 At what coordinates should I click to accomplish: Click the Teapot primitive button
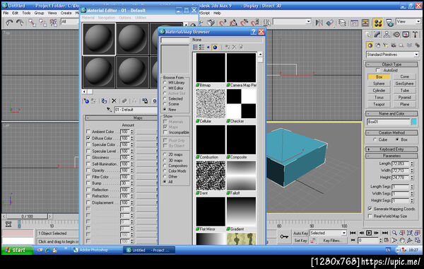pyautogui.click(x=379, y=104)
